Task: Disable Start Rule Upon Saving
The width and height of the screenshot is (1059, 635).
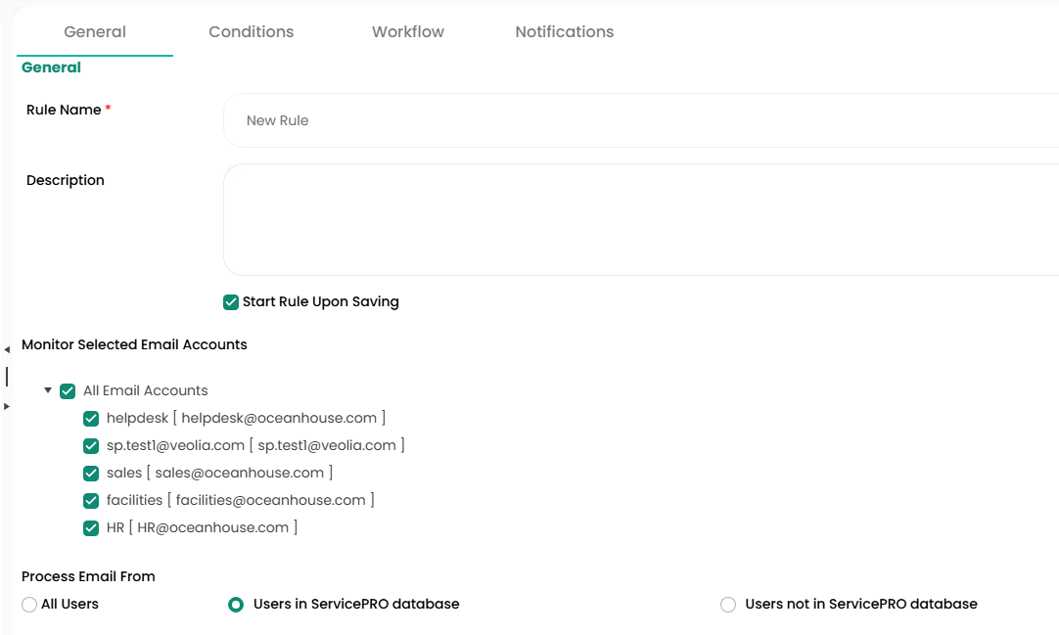Action: [x=231, y=302]
